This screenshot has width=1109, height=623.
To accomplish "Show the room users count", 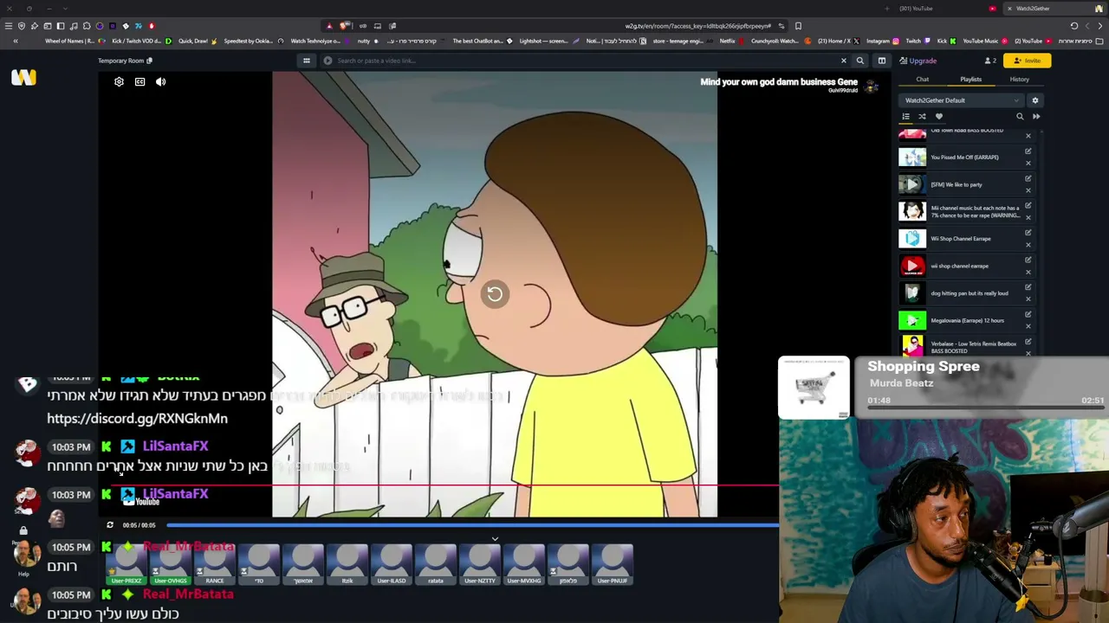I will pyautogui.click(x=989, y=61).
